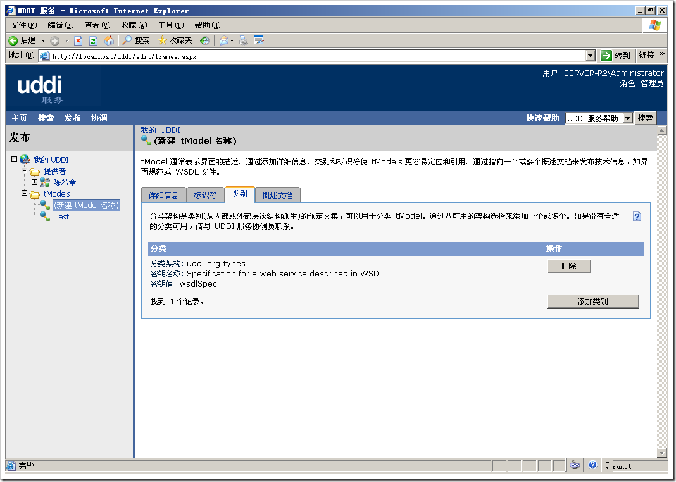Click the blue question mark help icon
Screen dimensions: 676x482
[637, 217]
